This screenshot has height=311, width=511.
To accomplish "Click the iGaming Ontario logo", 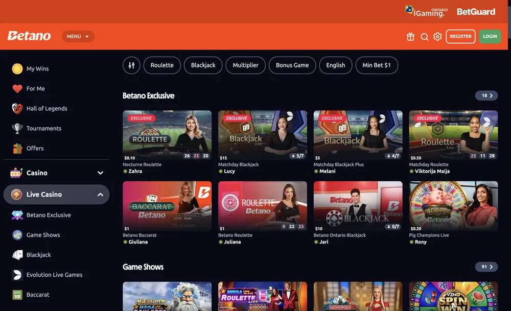I will tap(427, 11).
